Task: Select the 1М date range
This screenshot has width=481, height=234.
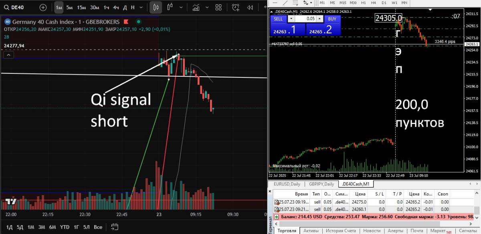Action: 30,227
